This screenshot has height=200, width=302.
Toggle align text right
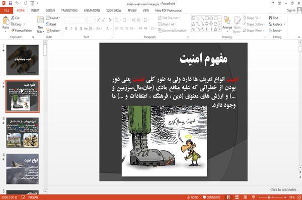tap(126, 29)
